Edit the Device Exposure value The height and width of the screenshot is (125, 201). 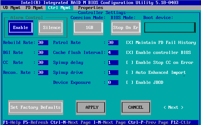pos(113,83)
